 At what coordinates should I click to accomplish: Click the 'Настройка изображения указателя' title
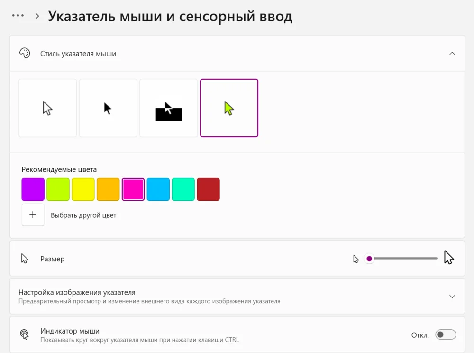[77, 292]
